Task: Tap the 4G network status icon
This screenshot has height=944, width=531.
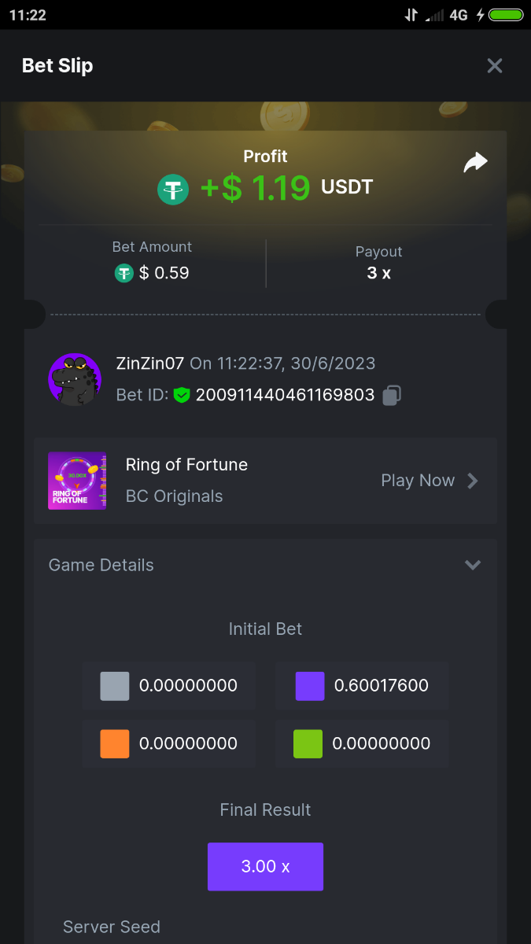Action: coord(459,15)
